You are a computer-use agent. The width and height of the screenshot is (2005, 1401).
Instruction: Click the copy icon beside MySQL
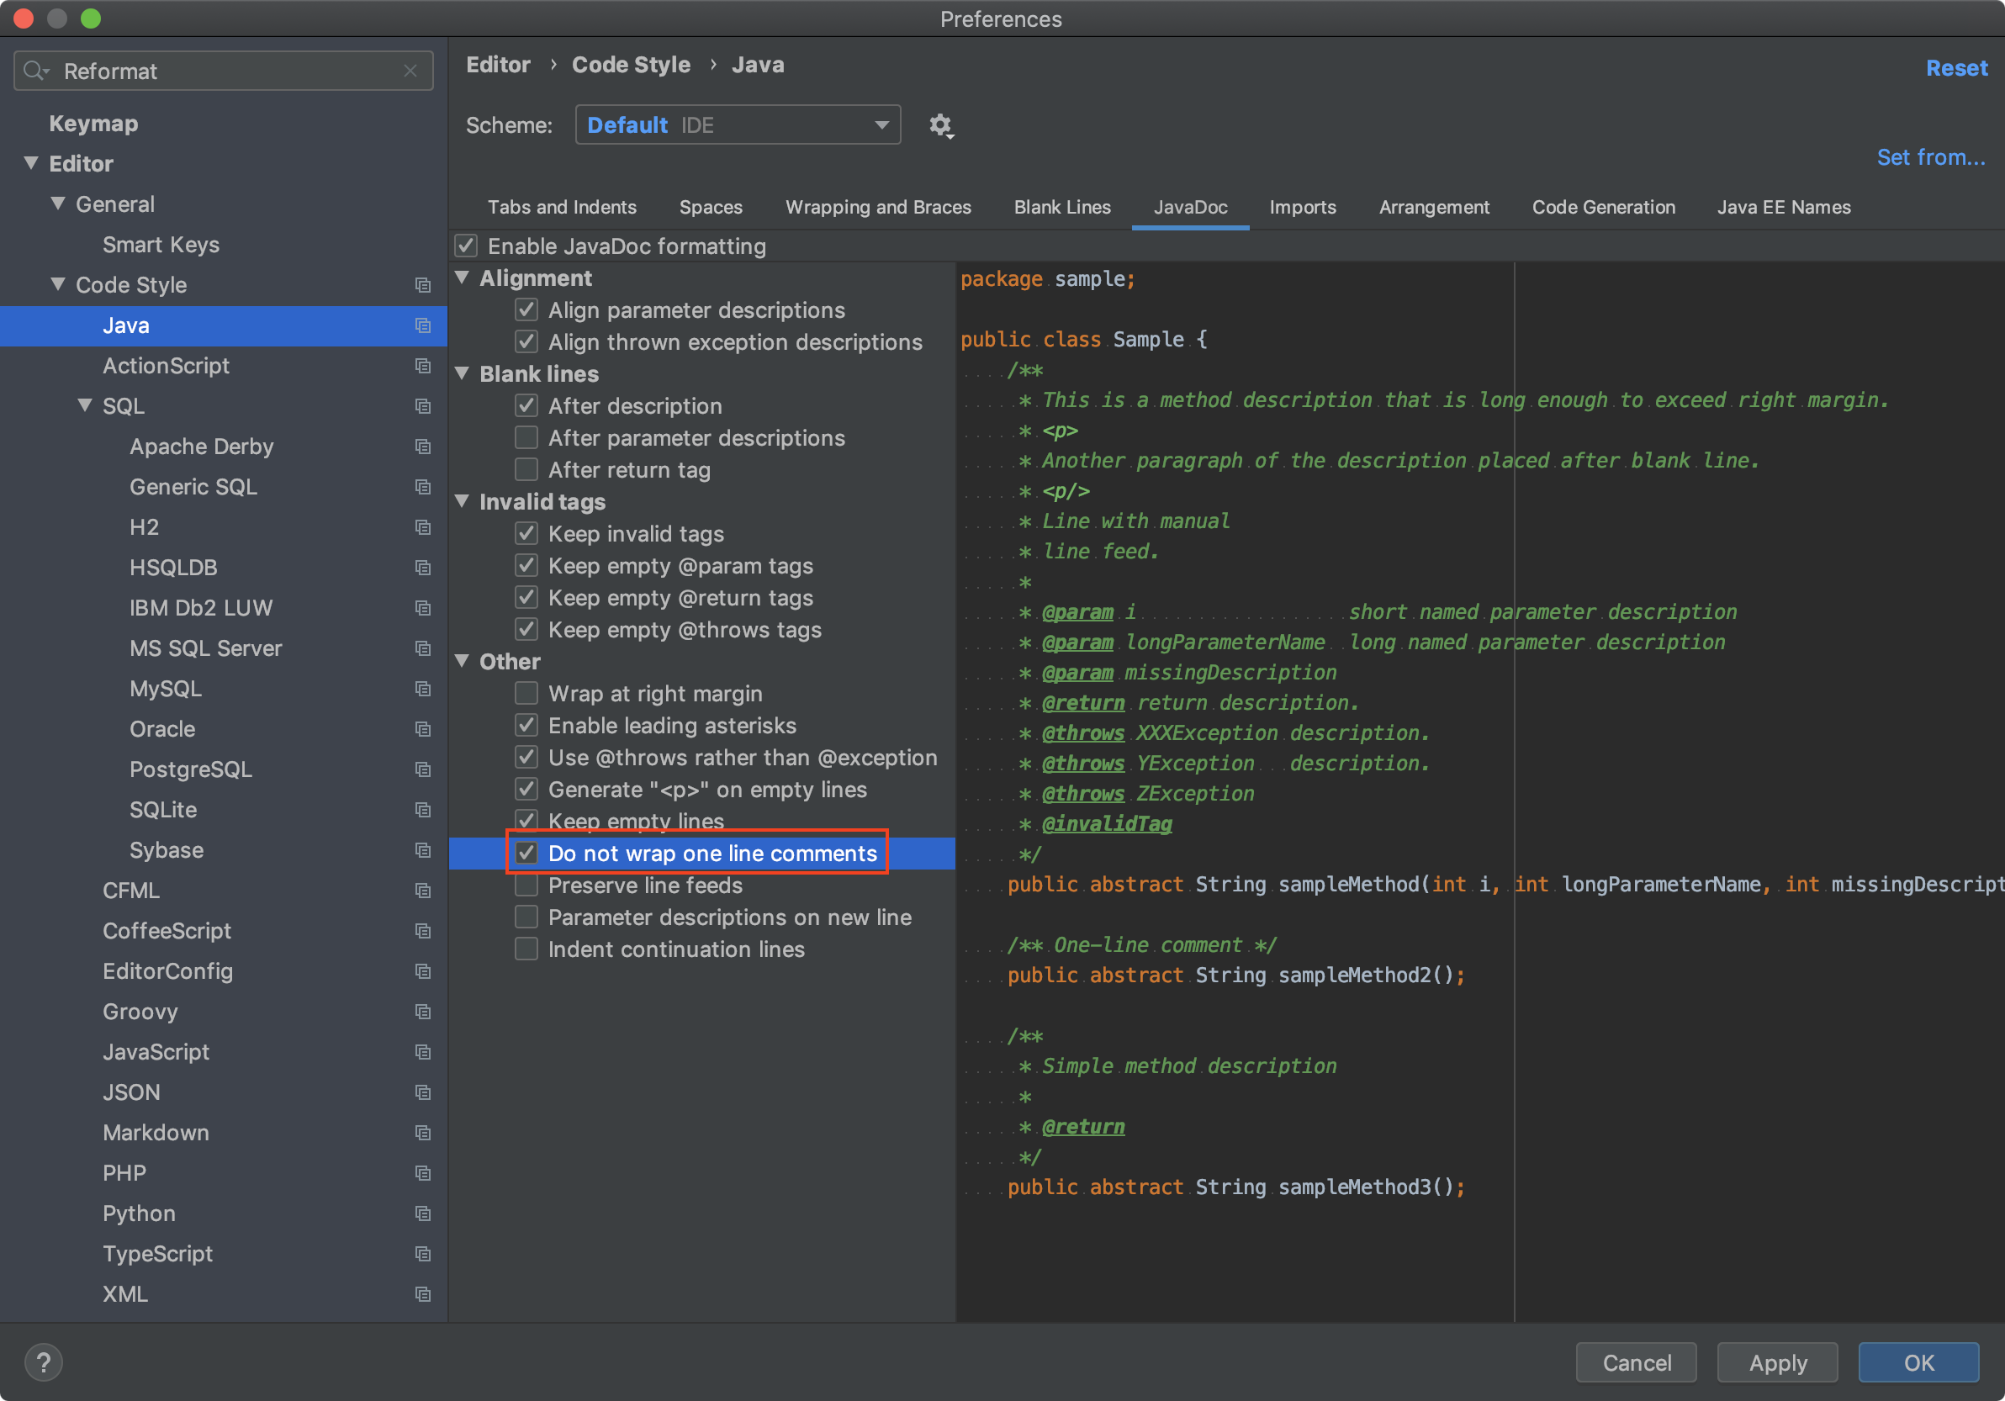[423, 689]
